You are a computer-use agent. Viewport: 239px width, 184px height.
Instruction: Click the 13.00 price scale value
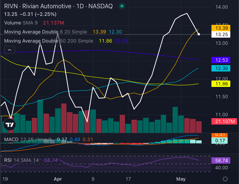click(x=222, y=43)
